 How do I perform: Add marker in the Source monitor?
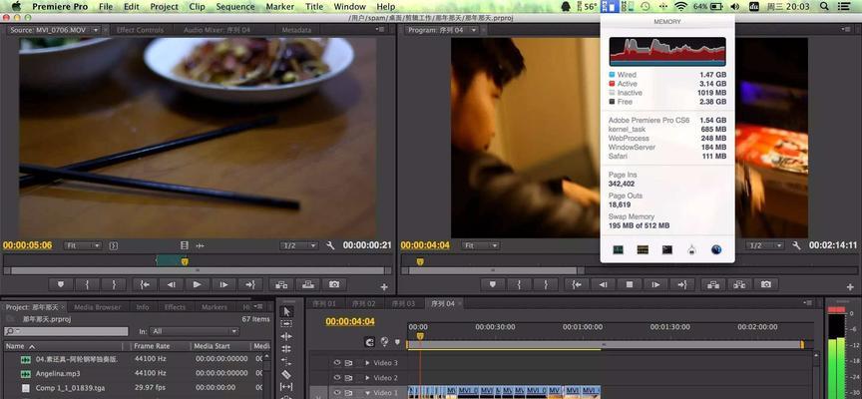(x=61, y=284)
